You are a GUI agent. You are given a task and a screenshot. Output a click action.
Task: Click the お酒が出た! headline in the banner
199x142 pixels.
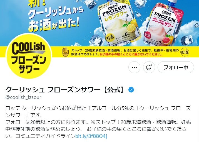(54, 25)
